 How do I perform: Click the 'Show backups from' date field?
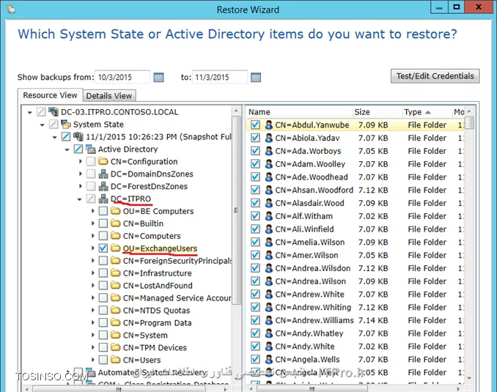pyautogui.click(x=122, y=77)
